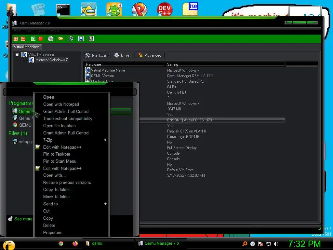333x250 pixels.
Task: Click the round face tray icon
Action: (x=252, y=244)
